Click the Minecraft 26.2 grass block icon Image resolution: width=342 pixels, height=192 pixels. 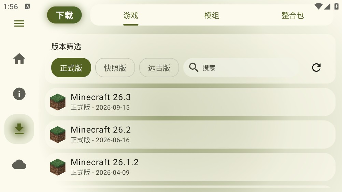[x=58, y=134]
